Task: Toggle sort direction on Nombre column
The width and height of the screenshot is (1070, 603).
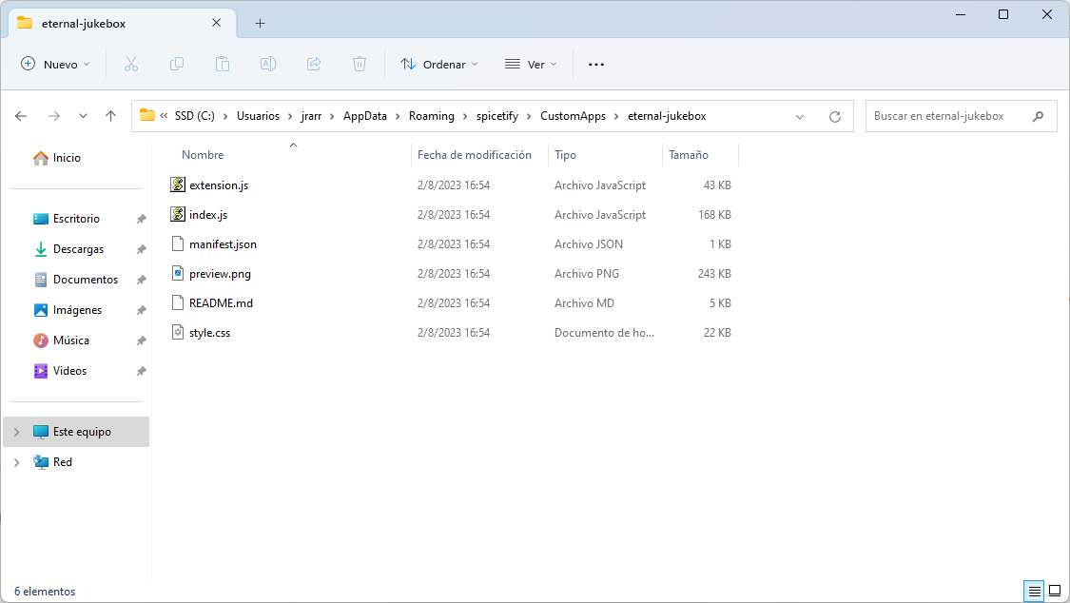Action: [x=203, y=154]
